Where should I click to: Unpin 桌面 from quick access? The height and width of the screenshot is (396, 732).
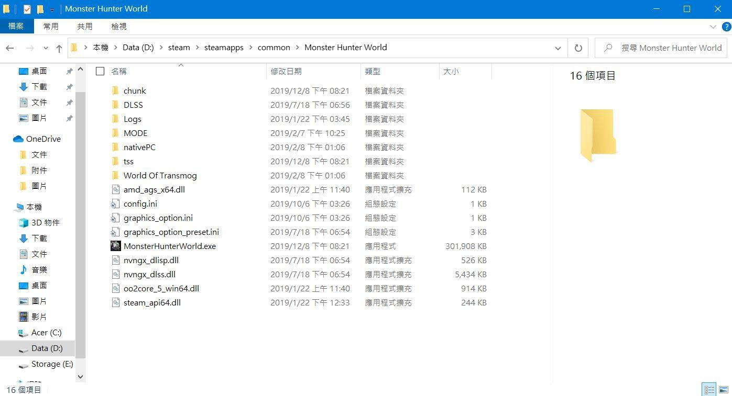click(x=69, y=71)
